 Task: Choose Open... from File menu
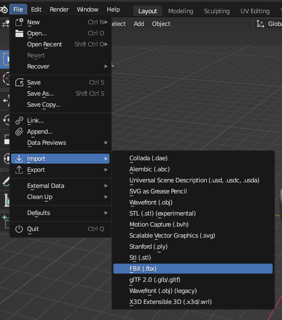[x=60, y=33]
